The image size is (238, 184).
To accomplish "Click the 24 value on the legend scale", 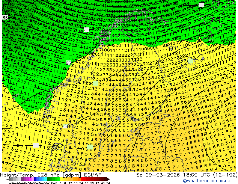I will pyautogui.click(x=81, y=183).
